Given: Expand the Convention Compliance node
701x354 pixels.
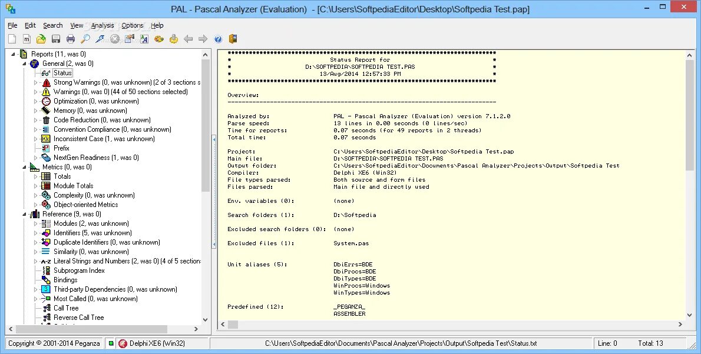Looking at the screenshot, I should pos(36,129).
